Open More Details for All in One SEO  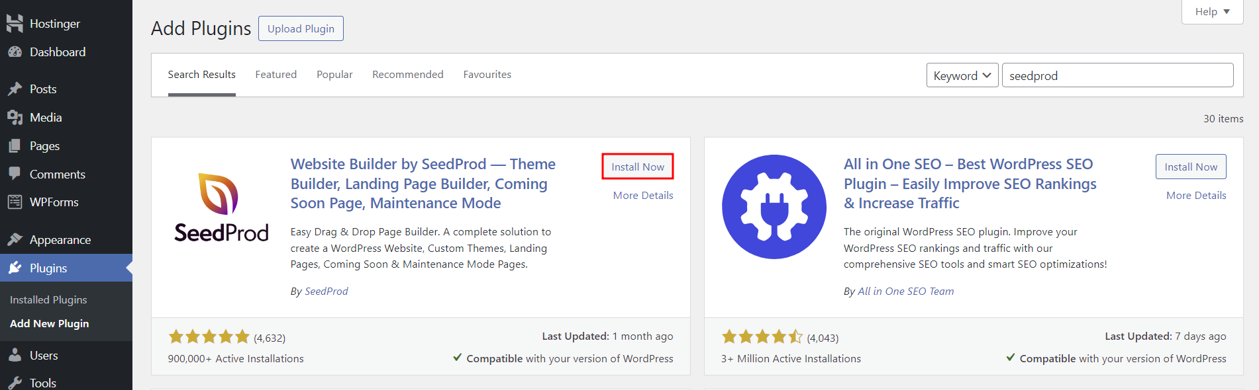coord(1196,196)
